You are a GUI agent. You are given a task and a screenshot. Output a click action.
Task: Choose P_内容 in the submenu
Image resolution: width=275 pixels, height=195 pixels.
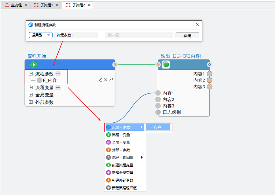pyautogui.click(x=158, y=127)
